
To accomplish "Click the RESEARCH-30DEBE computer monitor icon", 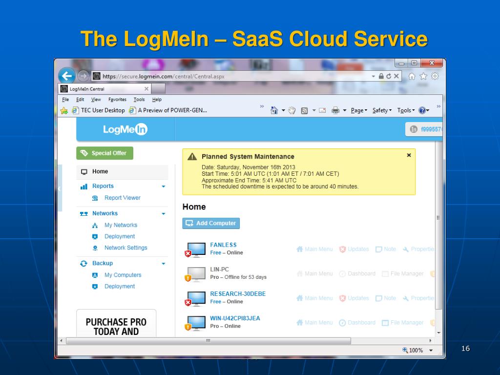I will (196, 299).
